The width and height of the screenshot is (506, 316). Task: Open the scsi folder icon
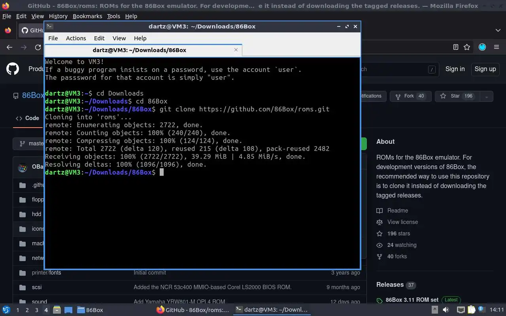tap(23, 287)
